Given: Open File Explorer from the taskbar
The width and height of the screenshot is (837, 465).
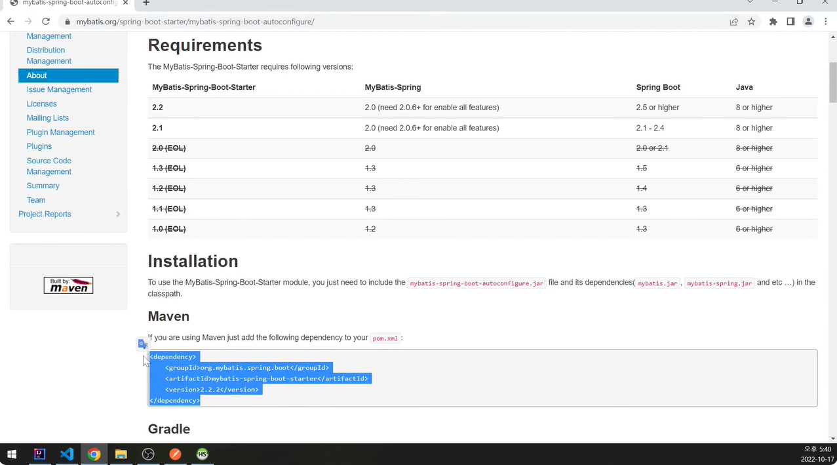Looking at the screenshot, I should point(121,454).
